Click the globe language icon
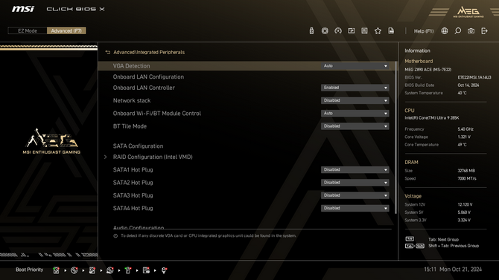 pos(445,30)
